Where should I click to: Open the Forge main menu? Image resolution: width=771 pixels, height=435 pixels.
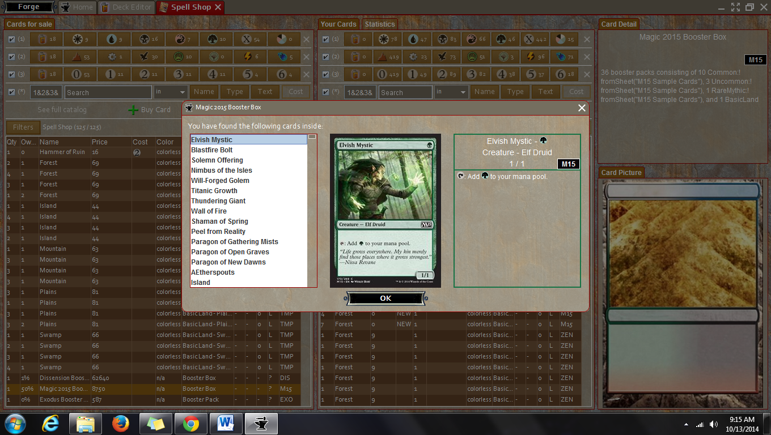click(x=28, y=7)
